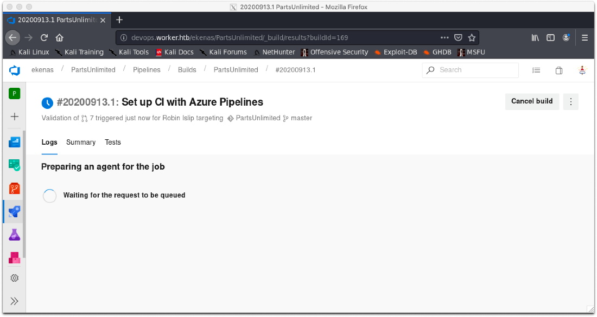Click the Pipelines breadcrumb link
The image size is (597, 317).
(147, 70)
